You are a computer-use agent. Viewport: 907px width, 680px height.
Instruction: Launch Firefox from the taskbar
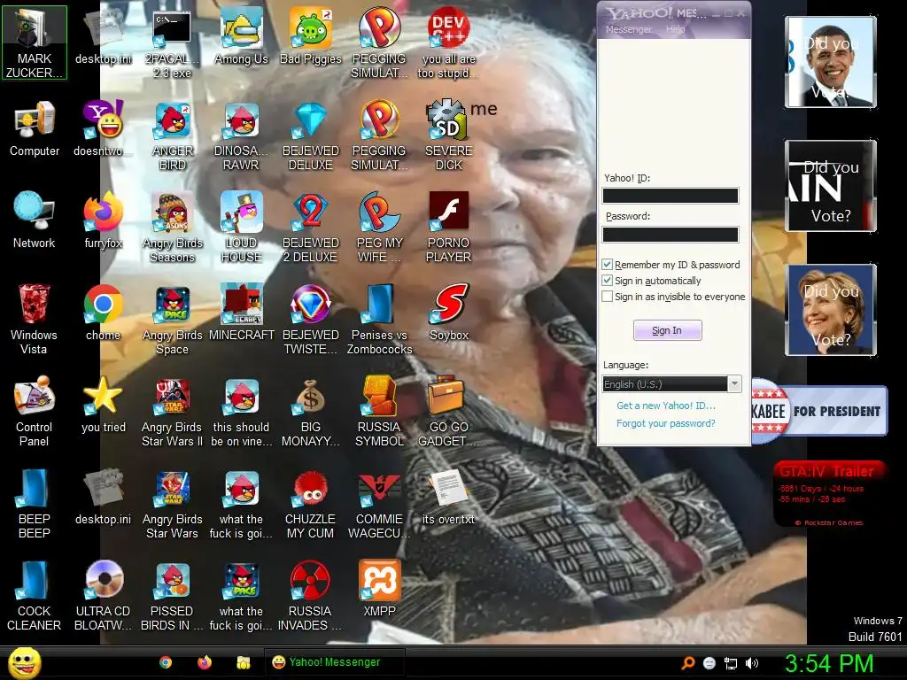click(205, 662)
